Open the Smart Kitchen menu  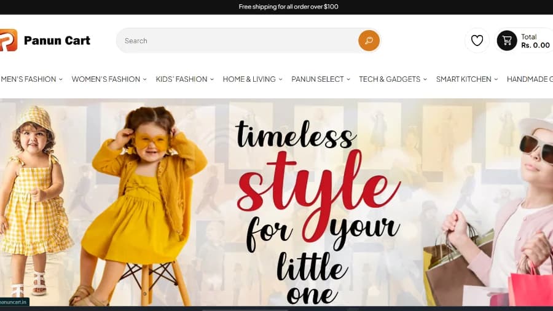coord(467,79)
